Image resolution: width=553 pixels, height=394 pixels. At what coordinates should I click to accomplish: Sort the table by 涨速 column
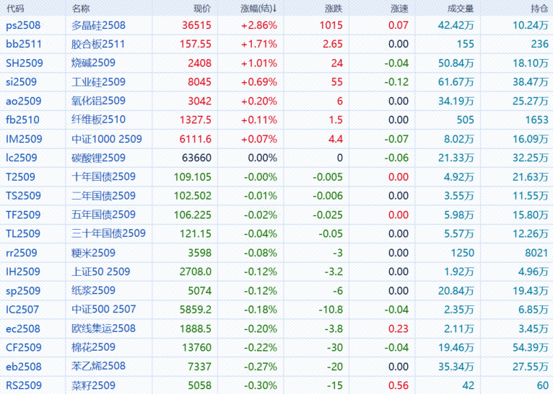click(x=399, y=9)
